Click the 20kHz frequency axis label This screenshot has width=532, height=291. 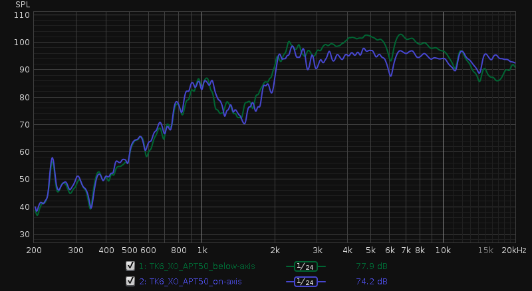point(514,250)
